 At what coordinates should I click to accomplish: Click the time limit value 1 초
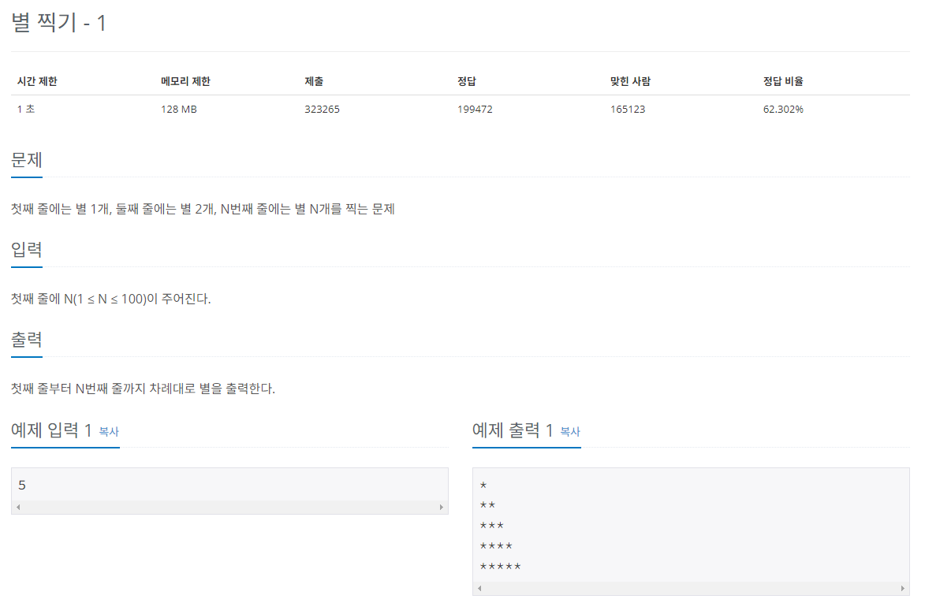[x=26, y=109]
